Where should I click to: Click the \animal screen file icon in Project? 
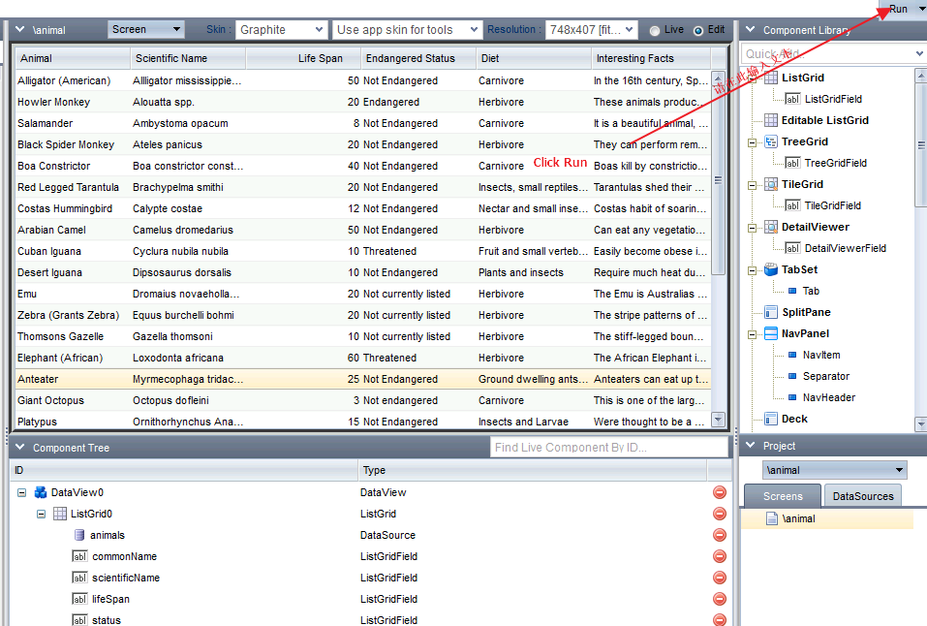pos(771,518)
